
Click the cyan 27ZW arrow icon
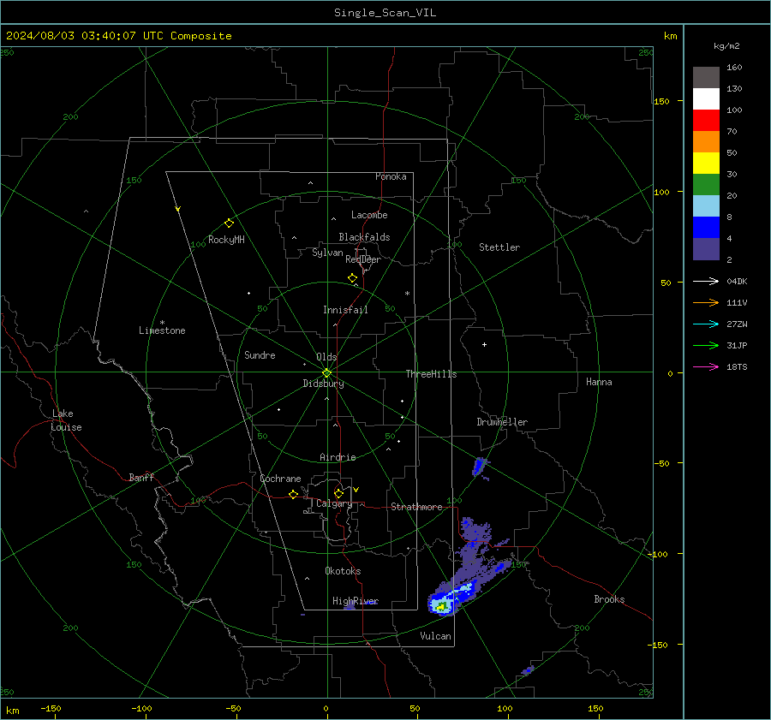click(706, 324)
